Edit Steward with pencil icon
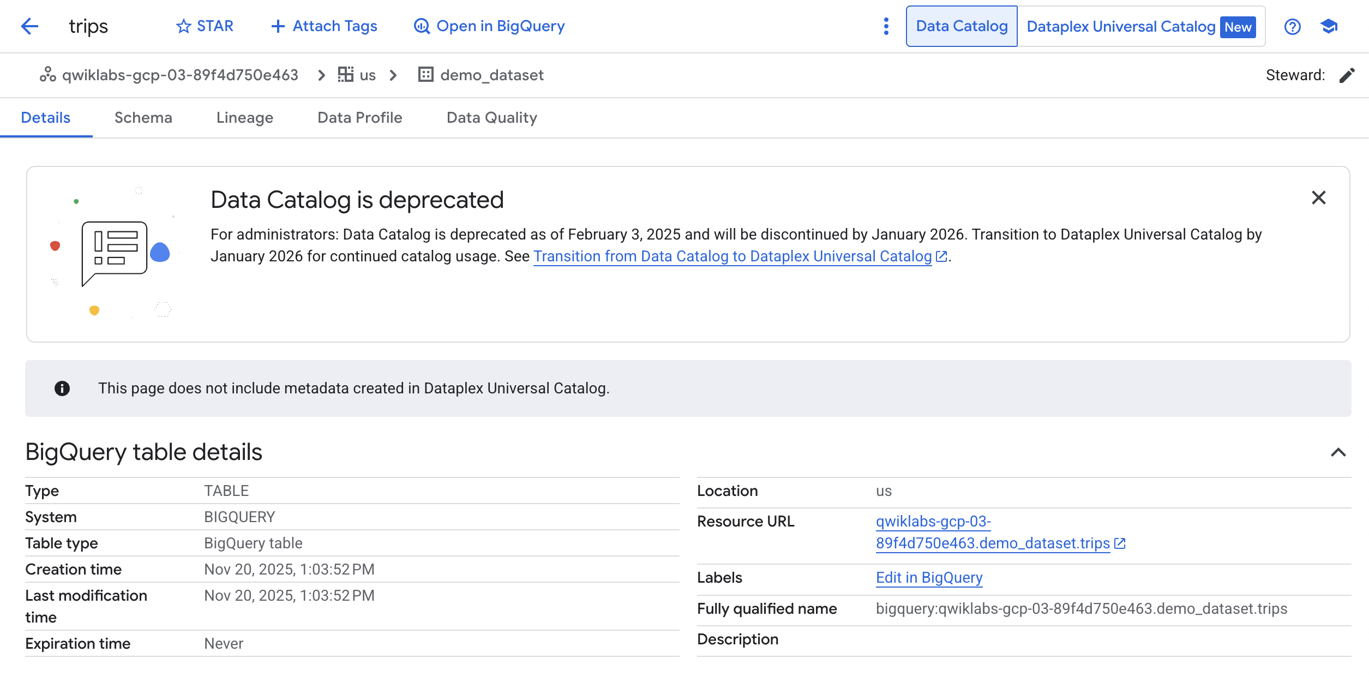The width and height of the screenshot is (1369, 682). (x=1347, y=75)
